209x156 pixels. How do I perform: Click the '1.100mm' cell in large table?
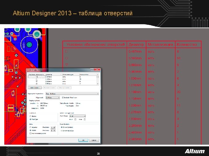(135, 92)
